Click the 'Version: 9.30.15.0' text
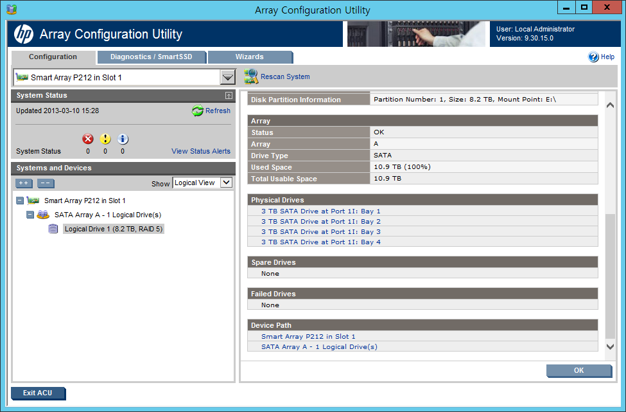626x412 pixels. click(525, 39)
